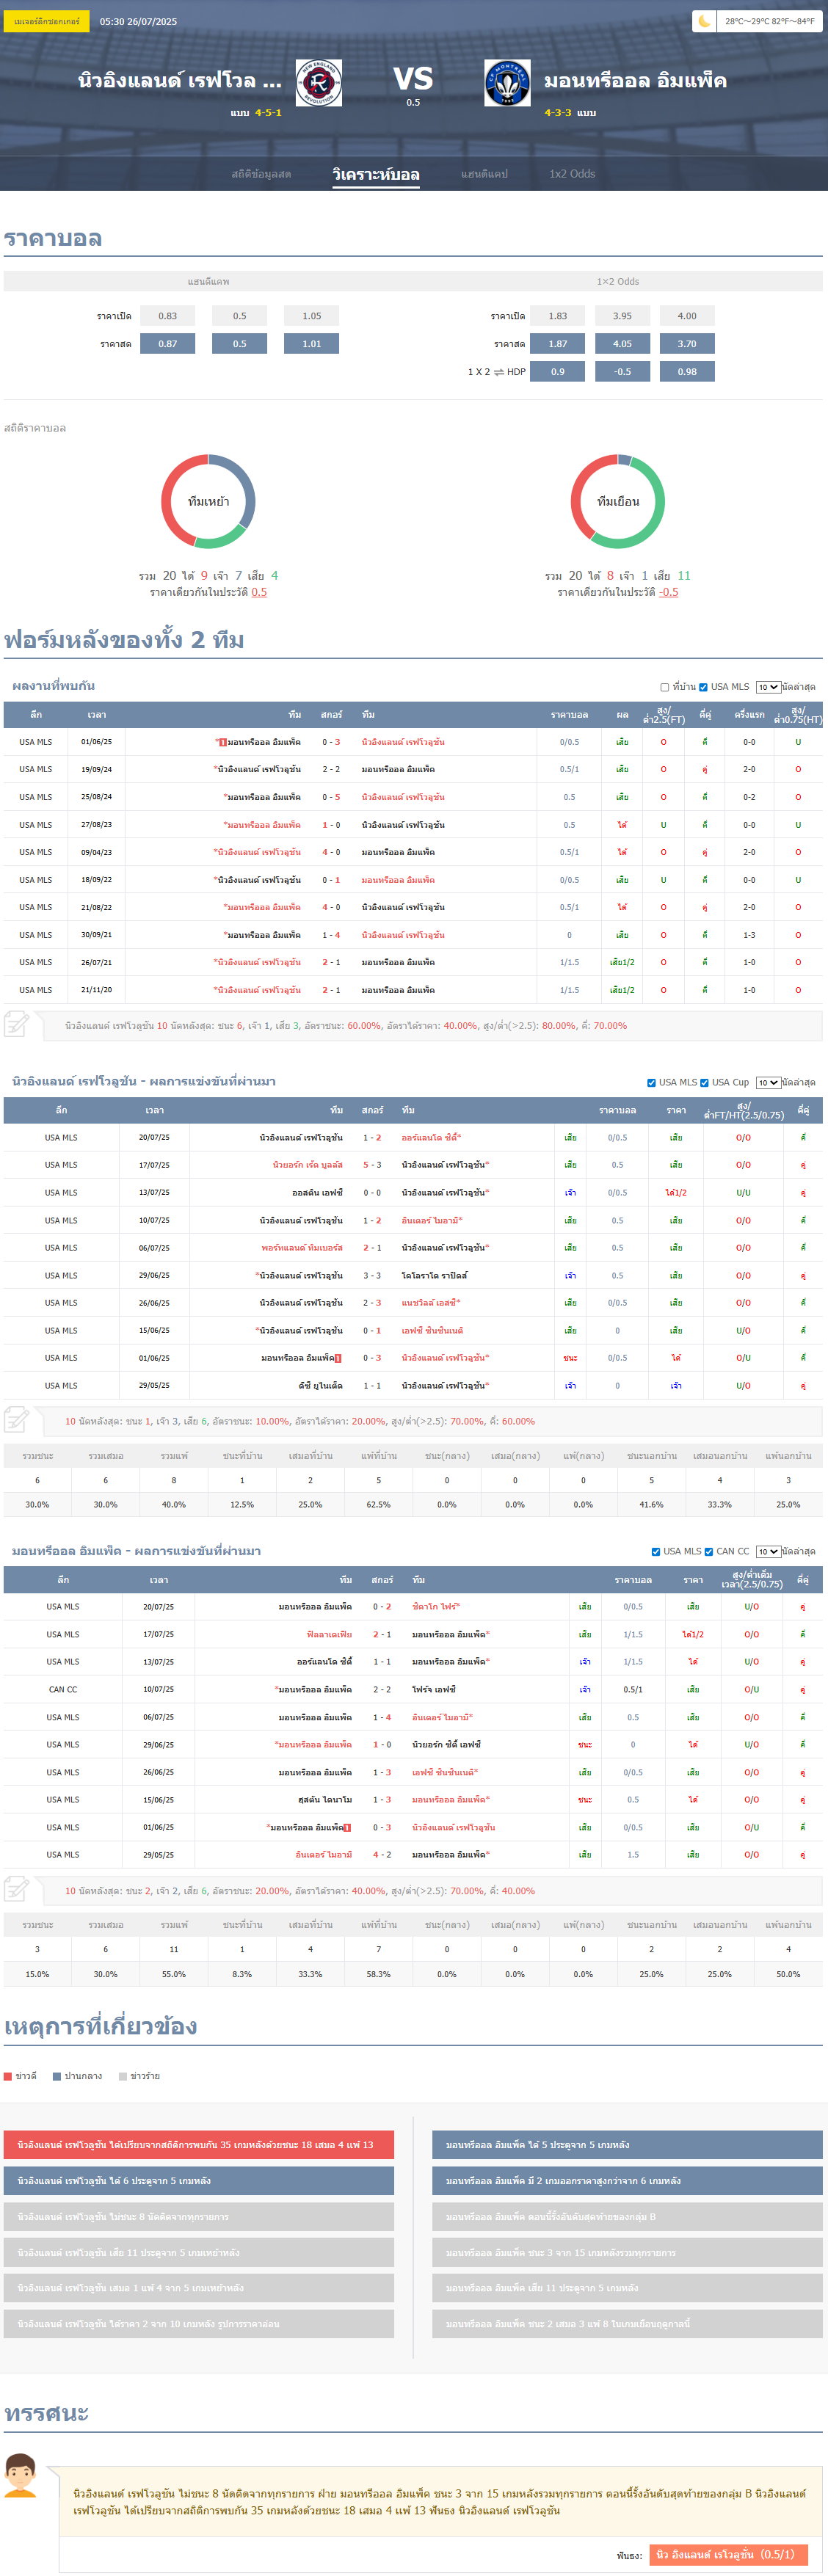Screen dimensions: 828x2576
Task: Click the 5 - 3 score against นิวยอร์ก เร้ด บูลล์ส
Action: click(372, 1165)
